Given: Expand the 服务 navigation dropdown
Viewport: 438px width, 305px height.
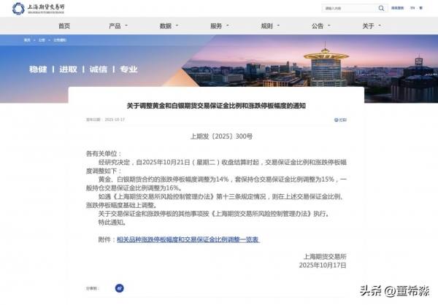Looking at the screenshot, I should coord(218,26).
